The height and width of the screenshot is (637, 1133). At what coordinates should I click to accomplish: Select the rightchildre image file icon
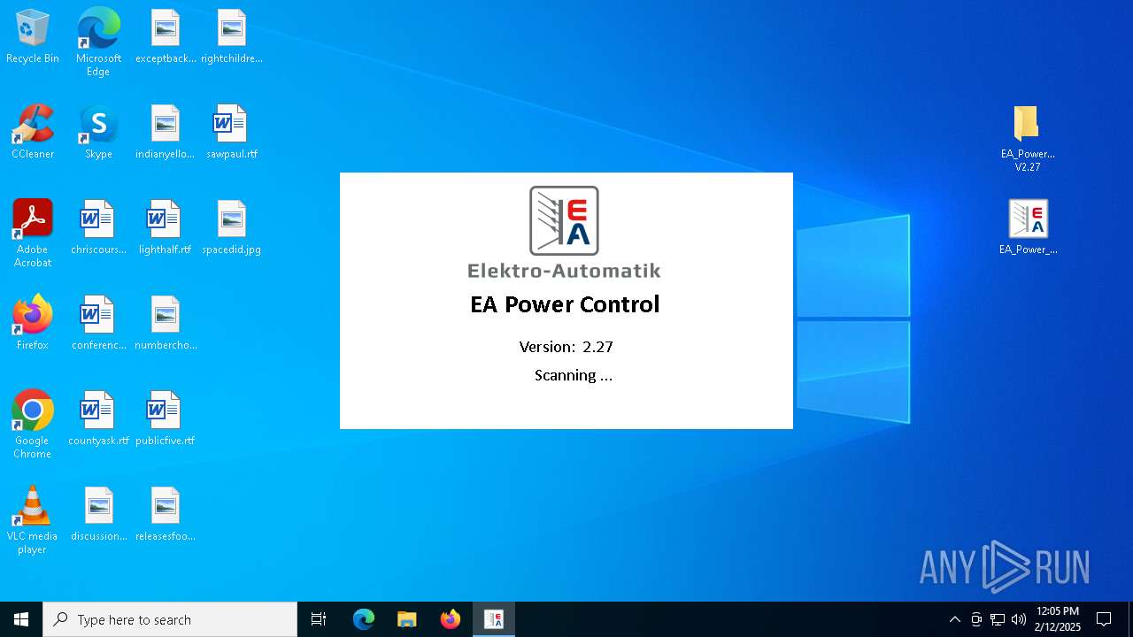[x=232, y=37]
